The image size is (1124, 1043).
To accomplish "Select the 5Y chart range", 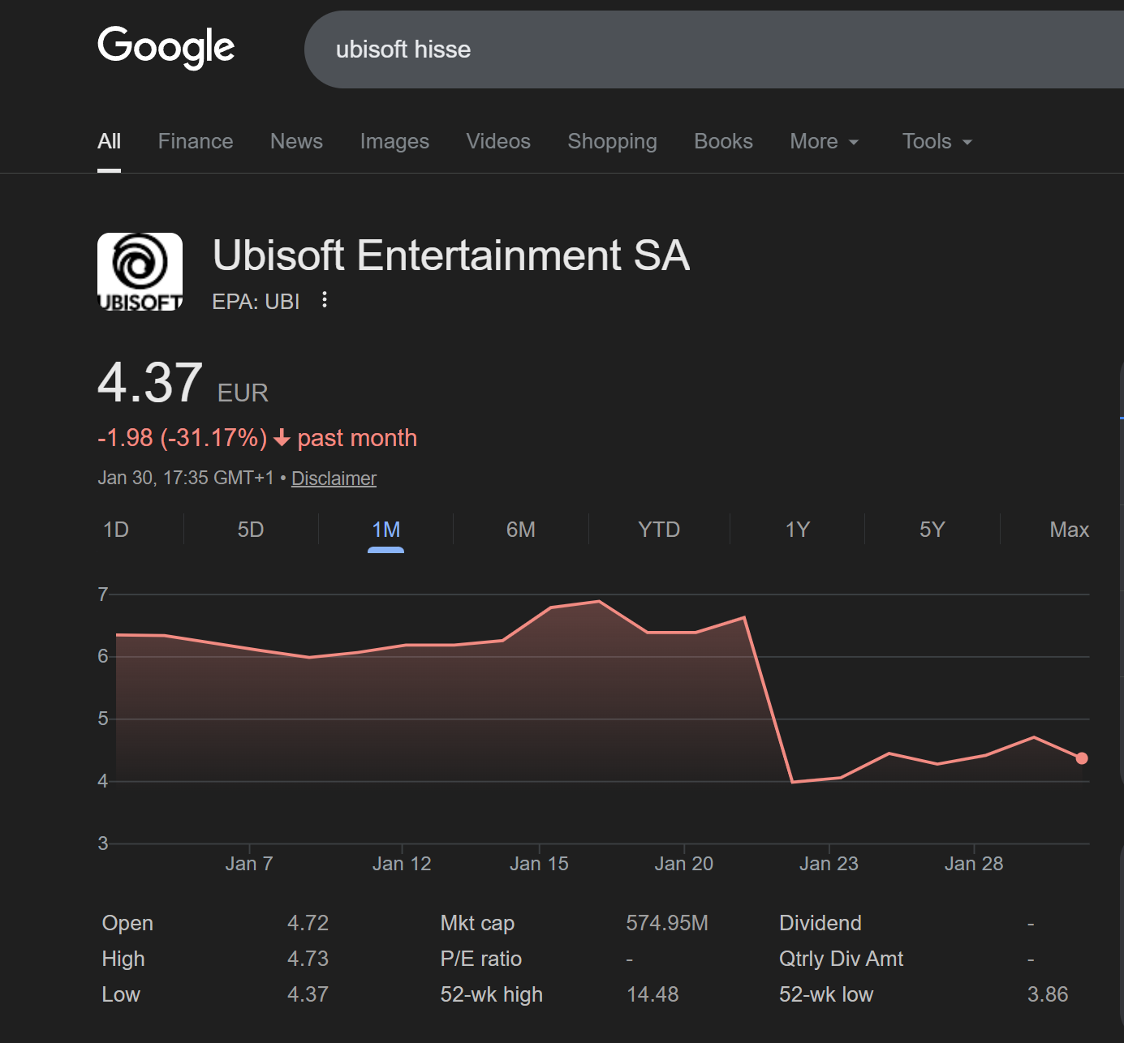I will [932, 530].
